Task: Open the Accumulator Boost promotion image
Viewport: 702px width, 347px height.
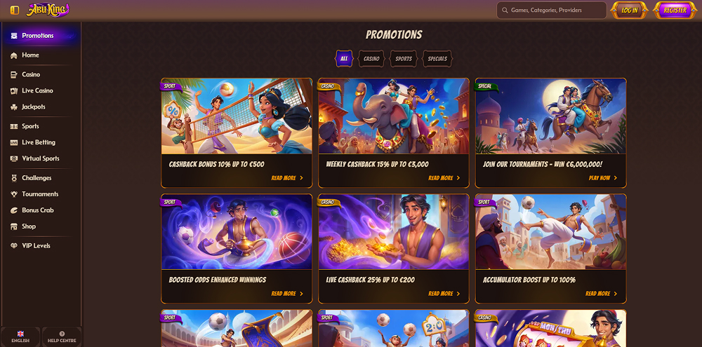Action: [550, 232]
